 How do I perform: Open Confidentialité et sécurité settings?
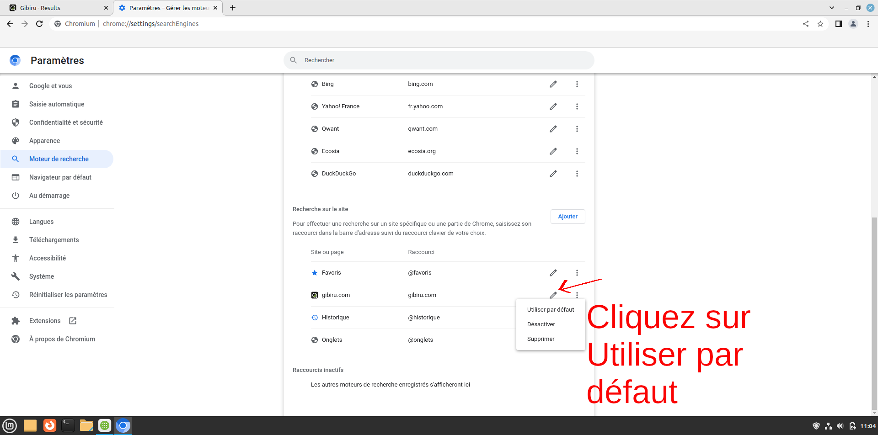(66, 122)
